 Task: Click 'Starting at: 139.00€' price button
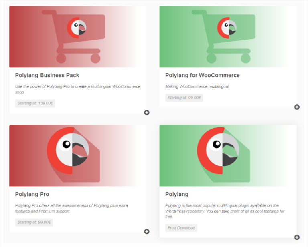click(35, 103)
